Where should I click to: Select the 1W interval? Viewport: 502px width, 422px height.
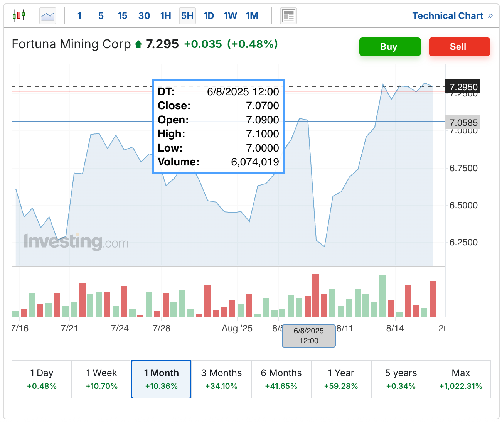point(231,16)
